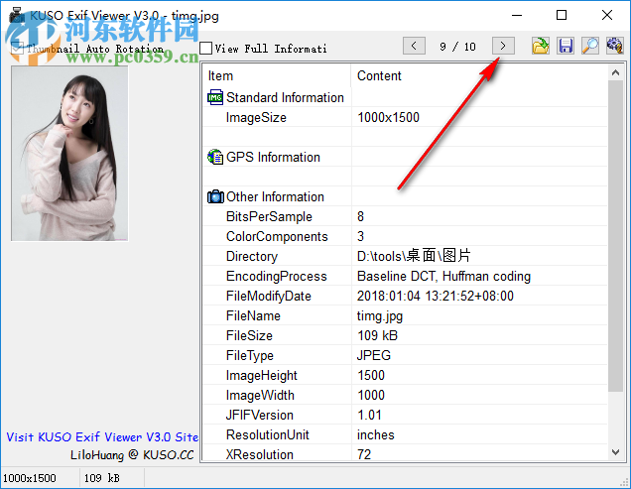Select the GPS Information group row
631x489 pixels.
pyautogui.click(x=405, y=157)
